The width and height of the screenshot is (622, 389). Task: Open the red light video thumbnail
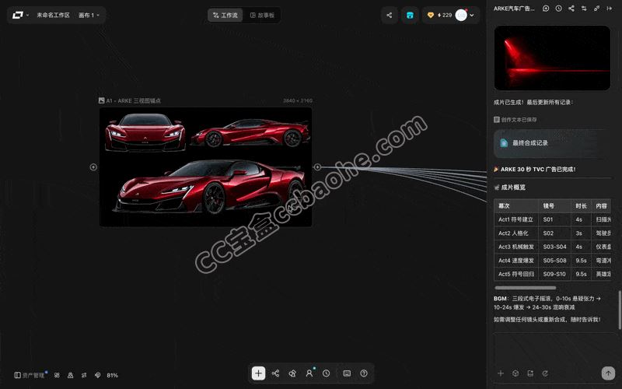[552, 58]
